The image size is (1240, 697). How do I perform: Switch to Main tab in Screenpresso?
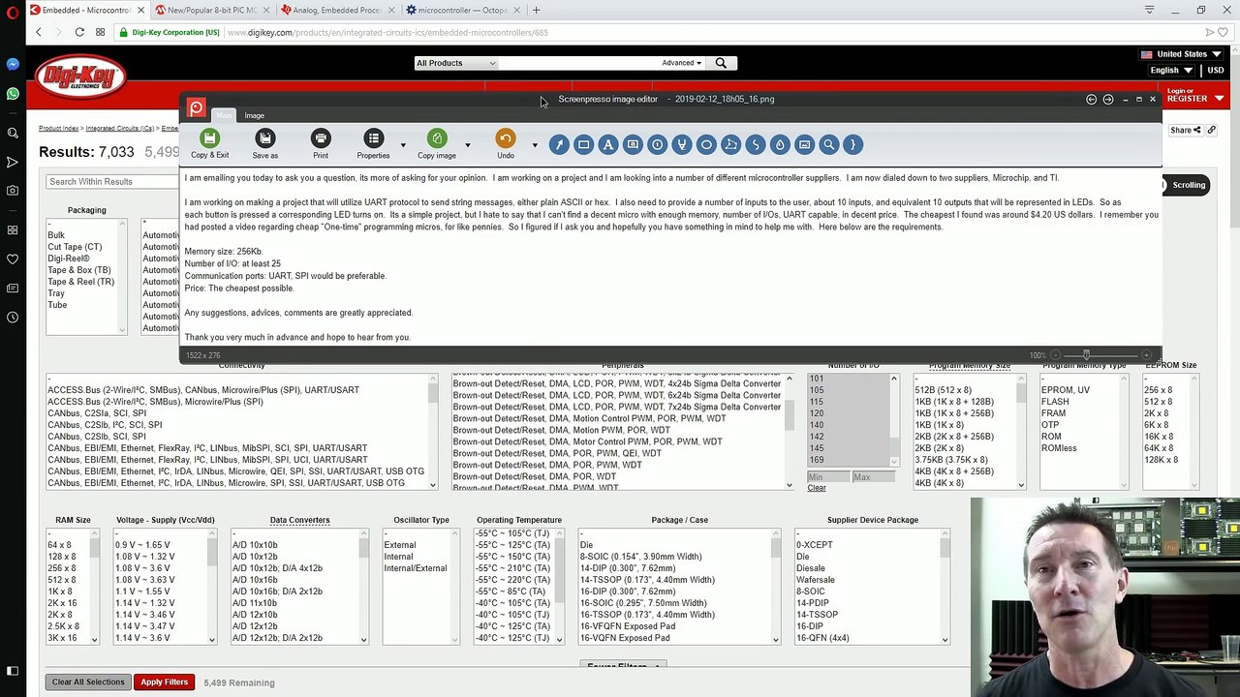(x=224, y=116)
